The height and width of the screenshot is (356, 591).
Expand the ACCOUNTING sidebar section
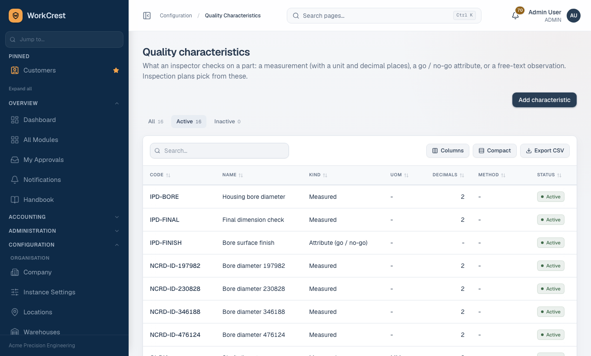[x=64, y=217]
